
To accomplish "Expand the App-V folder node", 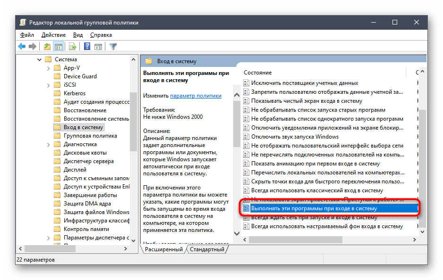I will click(48, 68).
